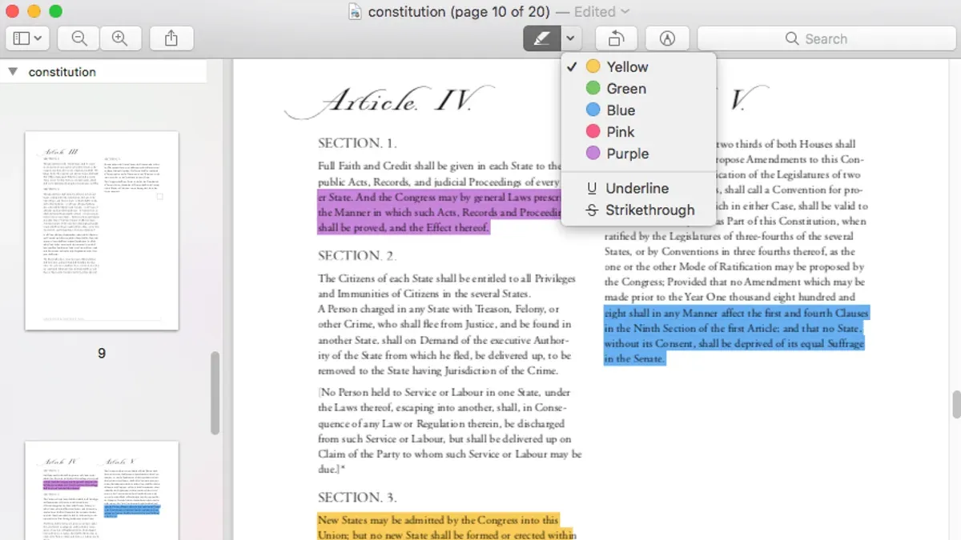
Task: Toggle the highlight pen tool
Action: [542, 38]
